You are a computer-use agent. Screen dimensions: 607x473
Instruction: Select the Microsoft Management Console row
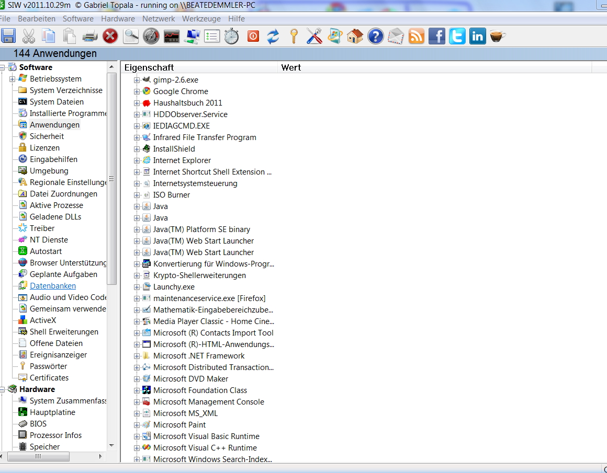pos(209,402)
